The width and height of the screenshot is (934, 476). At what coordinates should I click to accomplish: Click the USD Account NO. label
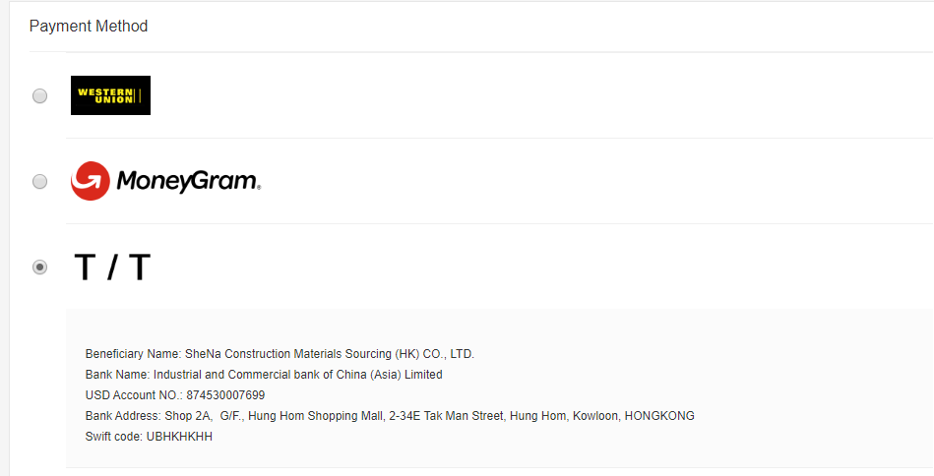[134, 395]
